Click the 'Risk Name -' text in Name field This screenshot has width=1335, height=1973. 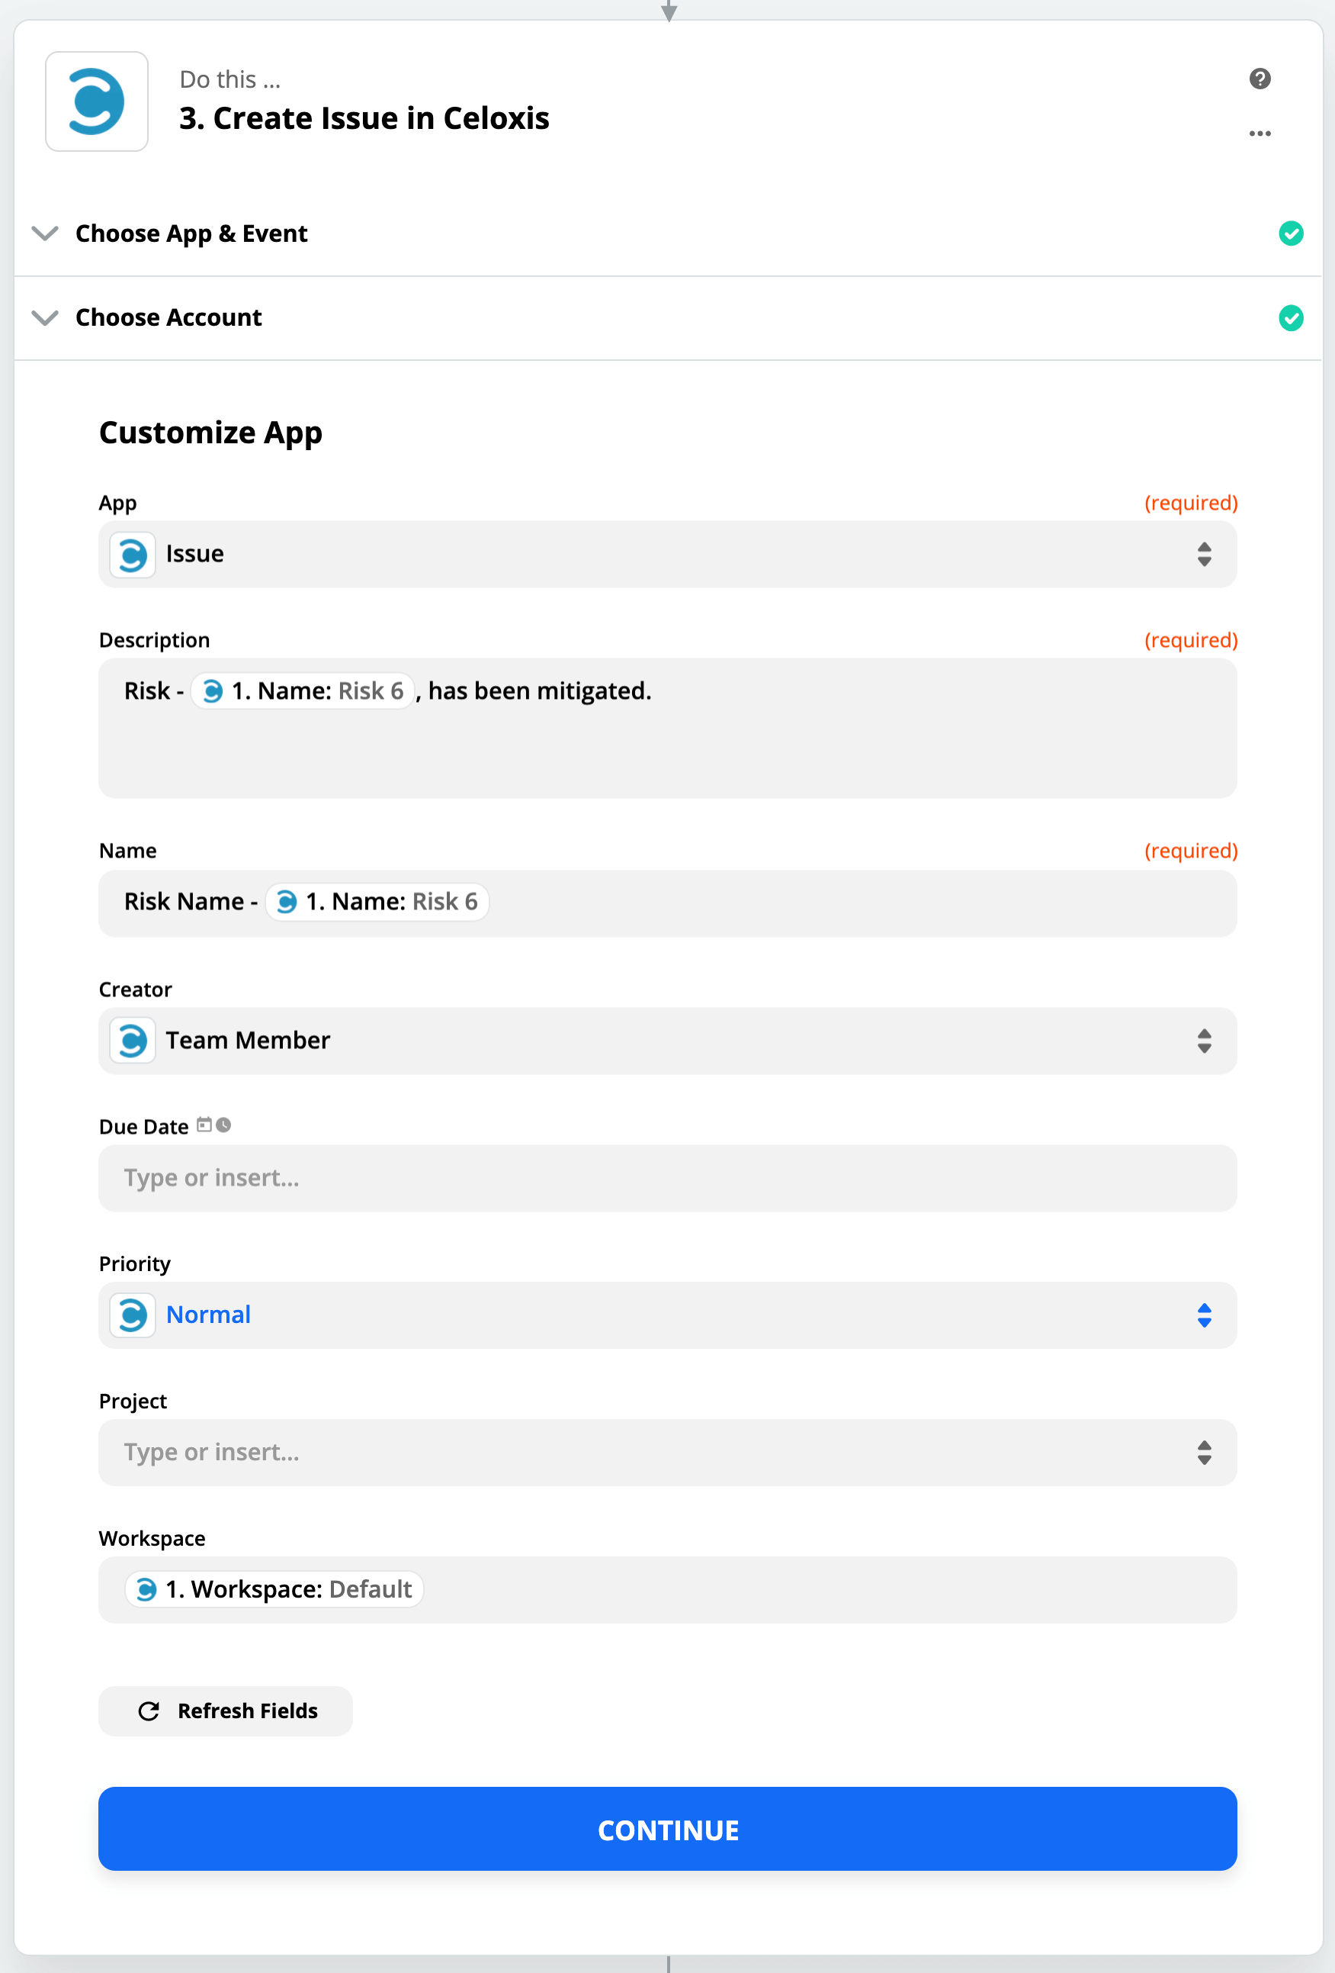tap(191, 902)
